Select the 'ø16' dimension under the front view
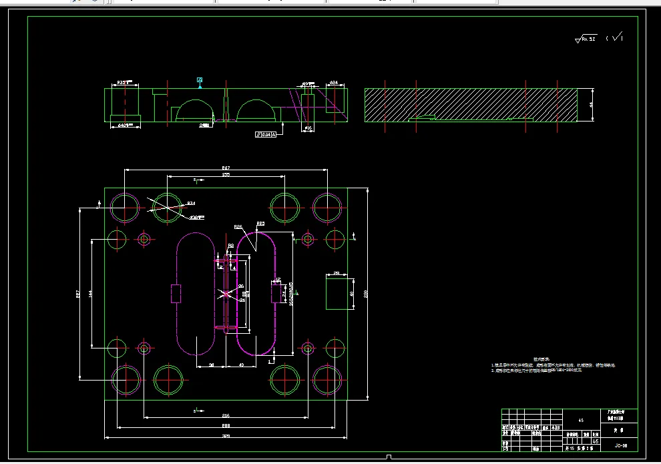This screenshot has width=661, height=464. click(308, 128)
